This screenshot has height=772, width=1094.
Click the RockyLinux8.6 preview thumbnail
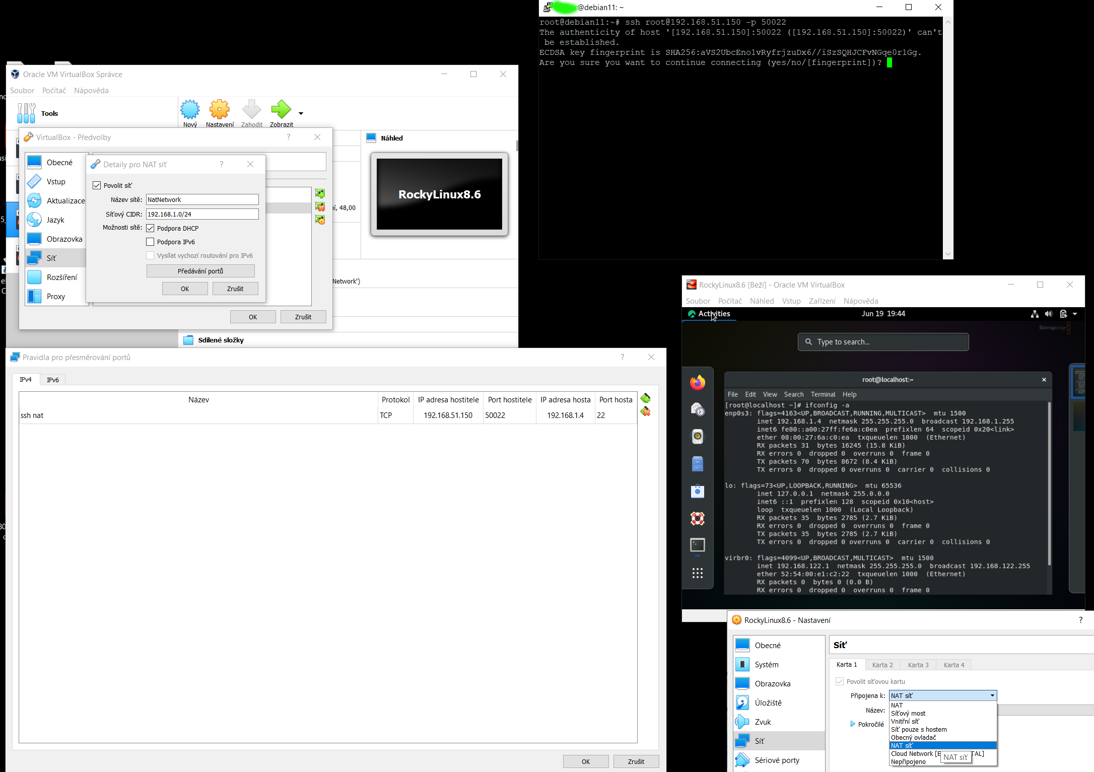tap(439, 194)
